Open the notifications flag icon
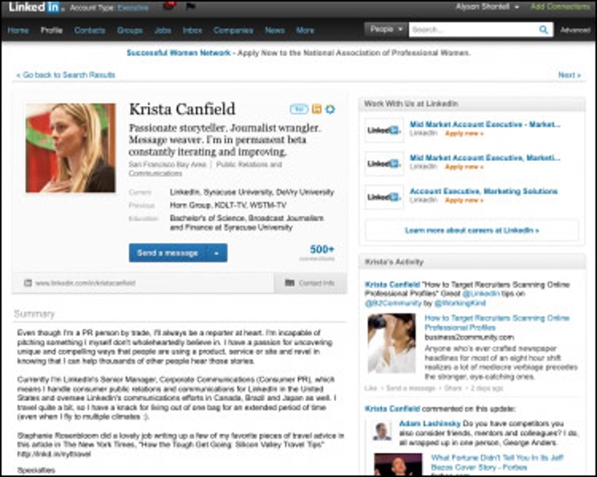Image resolution: width=597 pixels, height=477 pixels. 190,6
